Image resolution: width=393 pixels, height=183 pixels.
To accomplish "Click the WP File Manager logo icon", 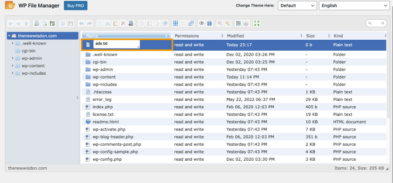I will [x=10, y=5].
